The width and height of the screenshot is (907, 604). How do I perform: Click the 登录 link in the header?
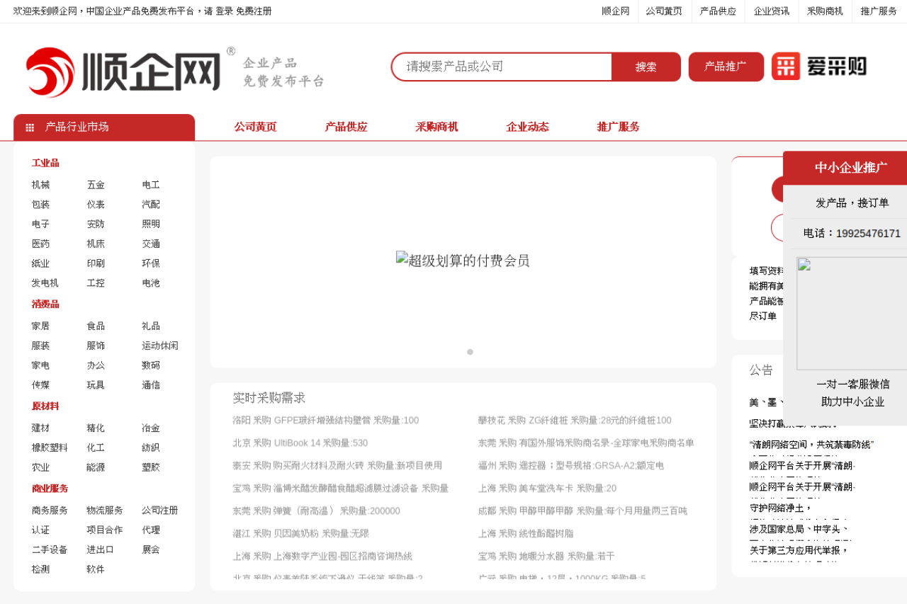click(224, 11)
